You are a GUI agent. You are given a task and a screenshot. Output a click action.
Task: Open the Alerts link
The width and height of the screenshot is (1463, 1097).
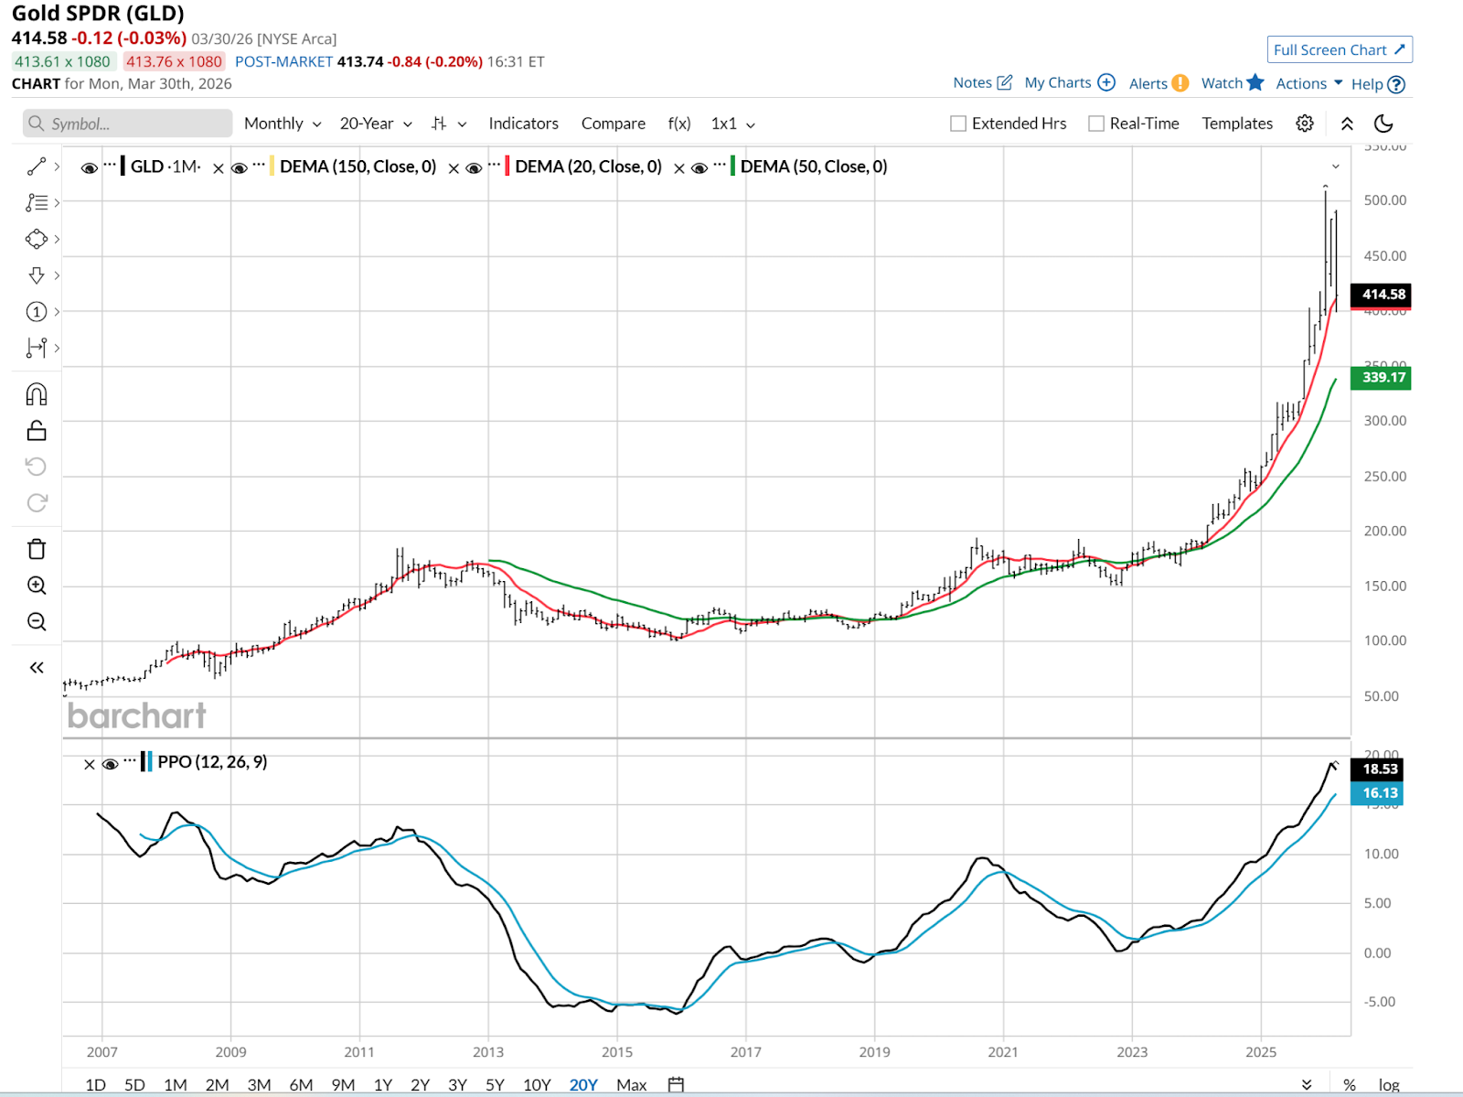pos(1159,83)
